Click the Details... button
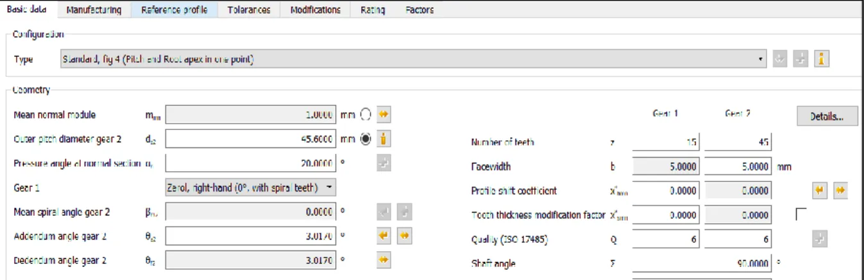This screenshot has height=280, width=864. coord(827,116)
